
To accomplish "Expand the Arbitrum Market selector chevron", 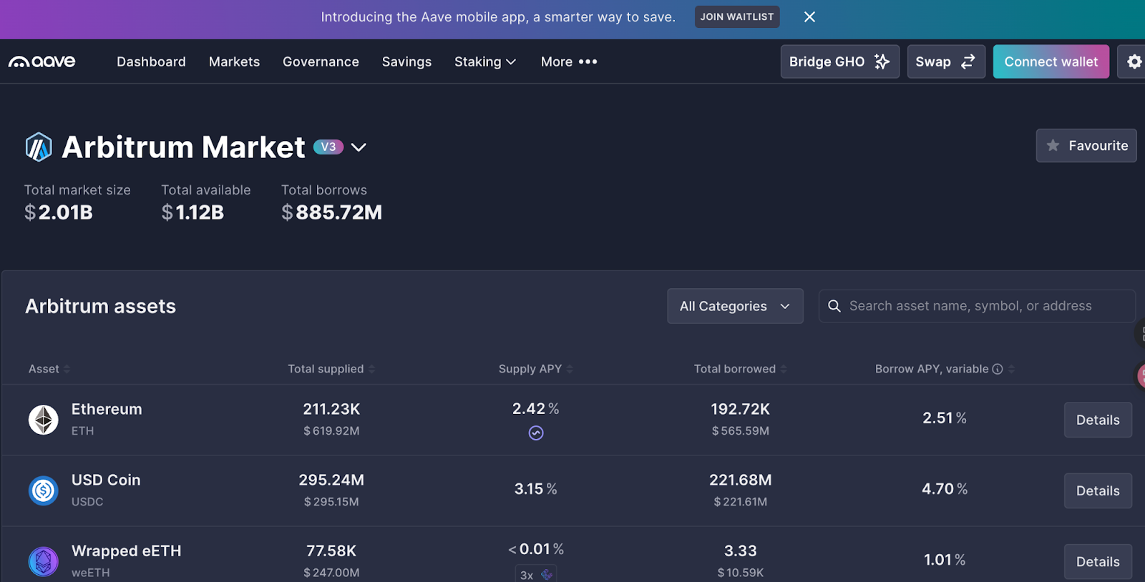I will [359, 147].
